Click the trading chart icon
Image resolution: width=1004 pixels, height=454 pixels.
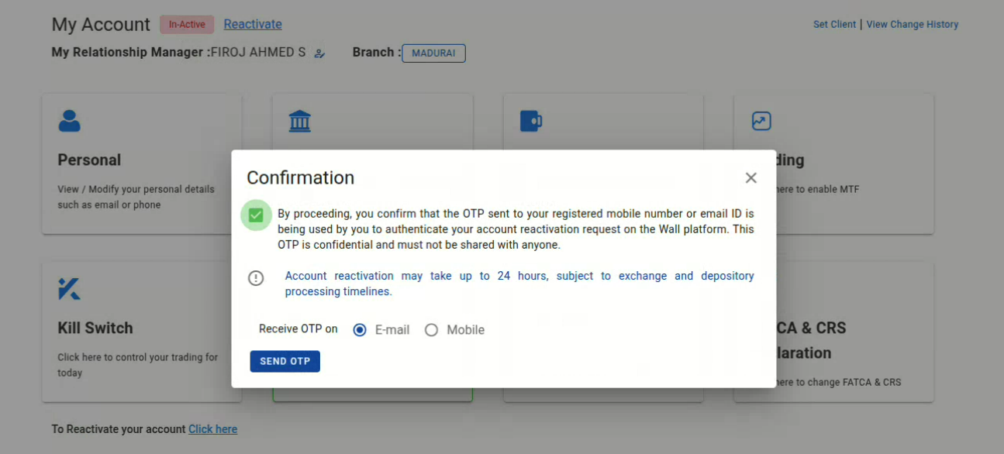click(x=761, y=121)
